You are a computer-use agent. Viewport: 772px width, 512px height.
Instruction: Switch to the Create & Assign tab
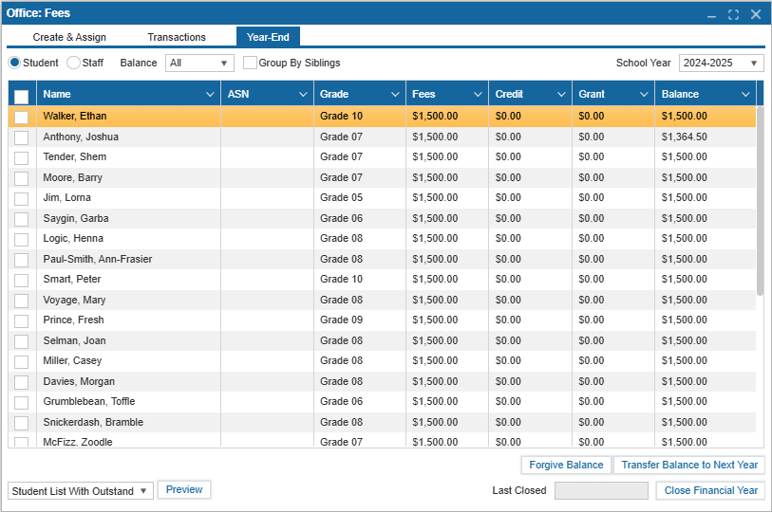tap(69, 37)
